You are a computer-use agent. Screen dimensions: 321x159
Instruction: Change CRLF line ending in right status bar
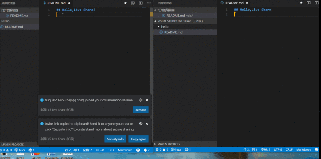pos(289,150)
